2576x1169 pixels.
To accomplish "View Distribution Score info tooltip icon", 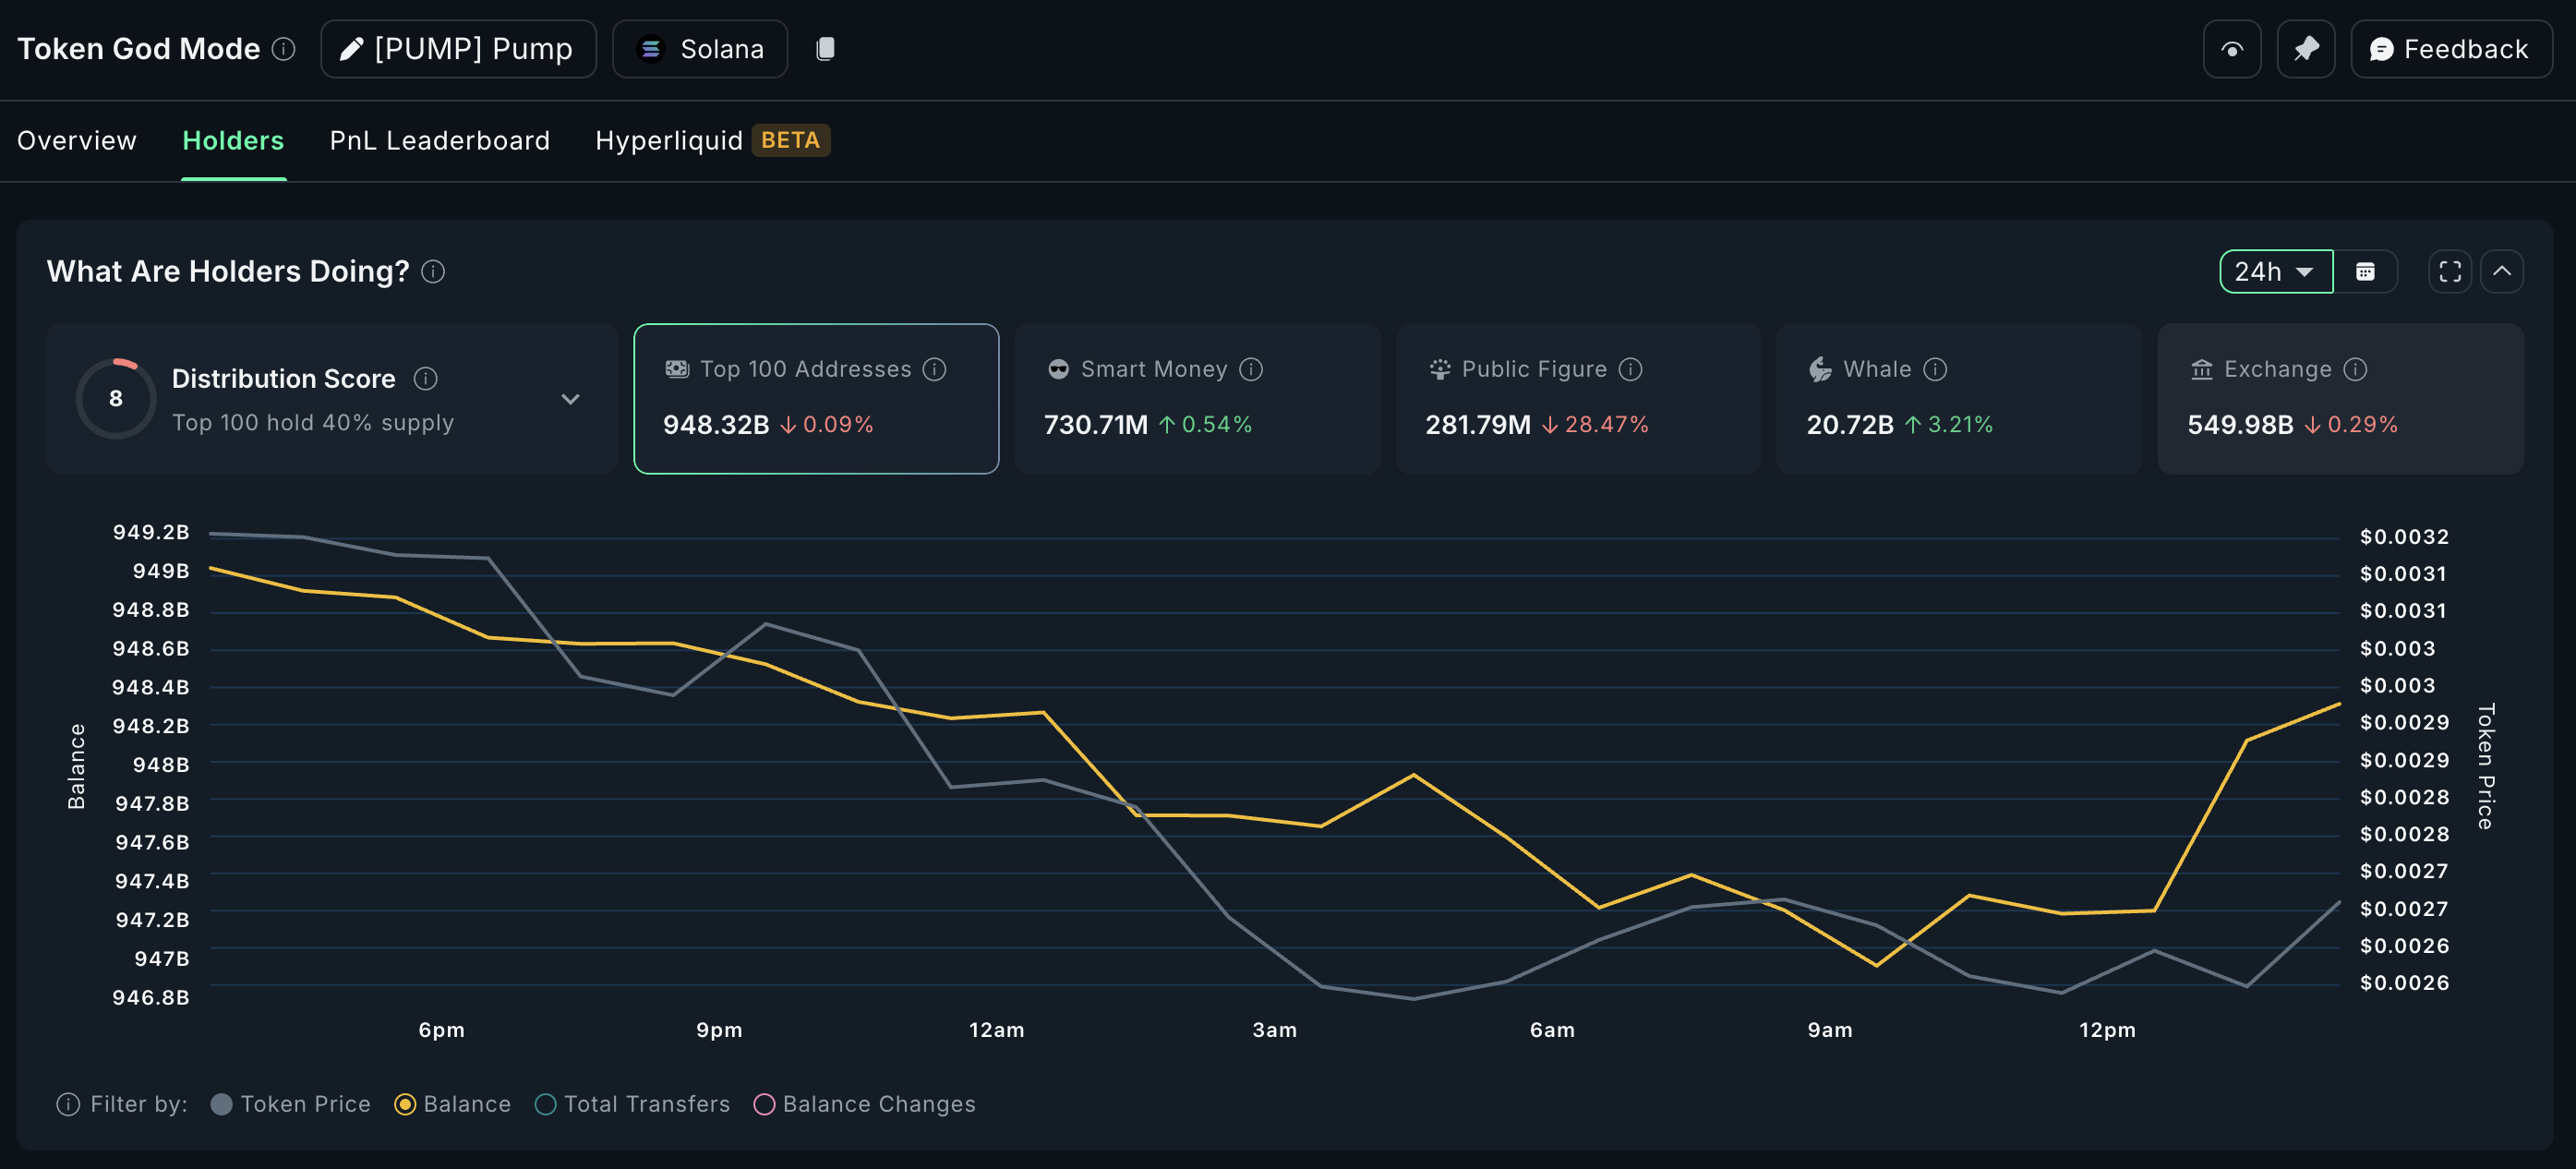I will [x=425, y=378].
